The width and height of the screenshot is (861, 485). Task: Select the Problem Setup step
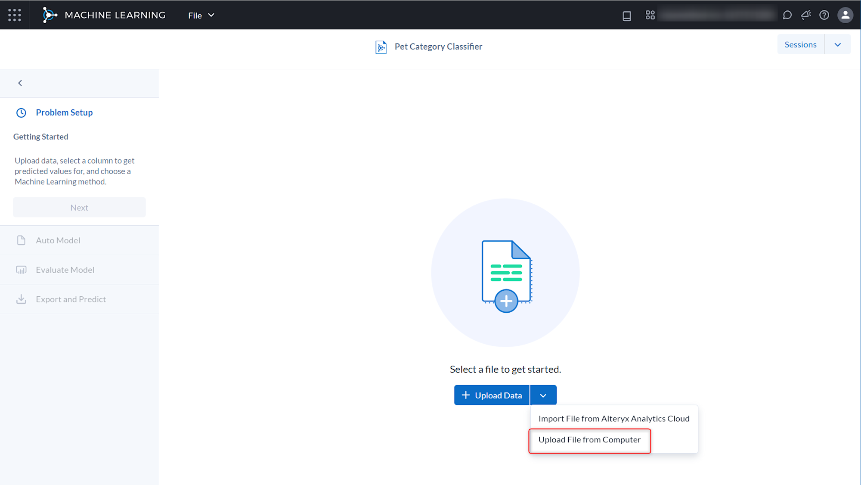(64, 112)
